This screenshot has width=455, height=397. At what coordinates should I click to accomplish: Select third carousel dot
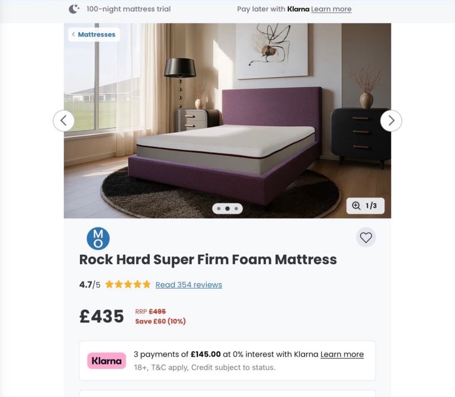(x=236, y=209)
